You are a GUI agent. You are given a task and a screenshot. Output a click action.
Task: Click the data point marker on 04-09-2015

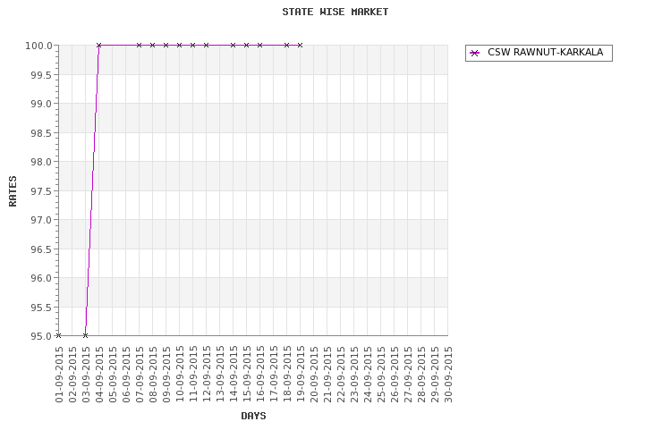pyautogui.click(x=98, y=45)
